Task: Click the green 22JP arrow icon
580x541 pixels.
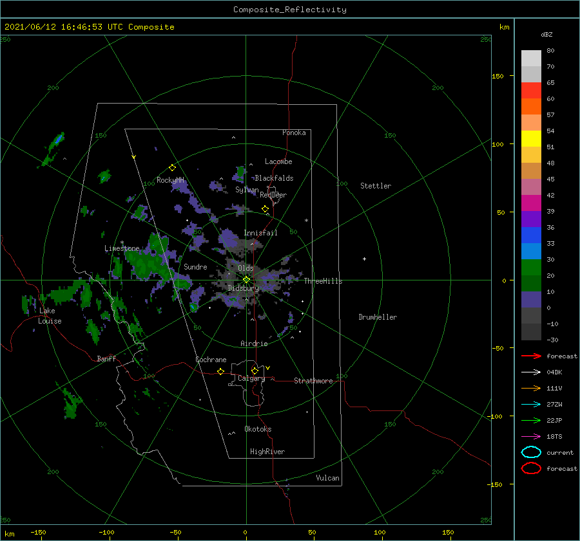Action: click(x=531, y=420)
